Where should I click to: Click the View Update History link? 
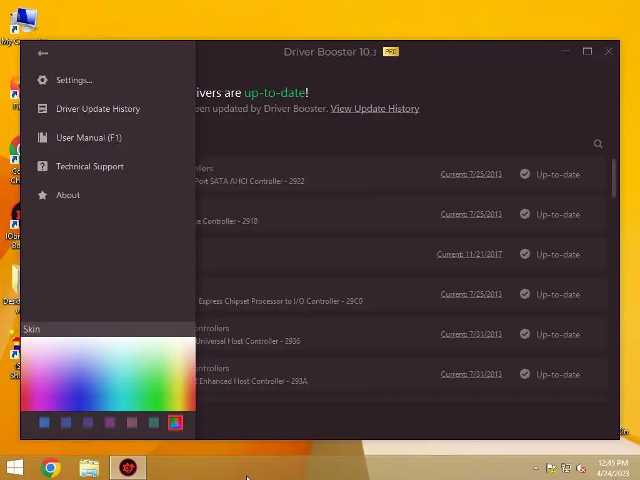tap(375, 109)
